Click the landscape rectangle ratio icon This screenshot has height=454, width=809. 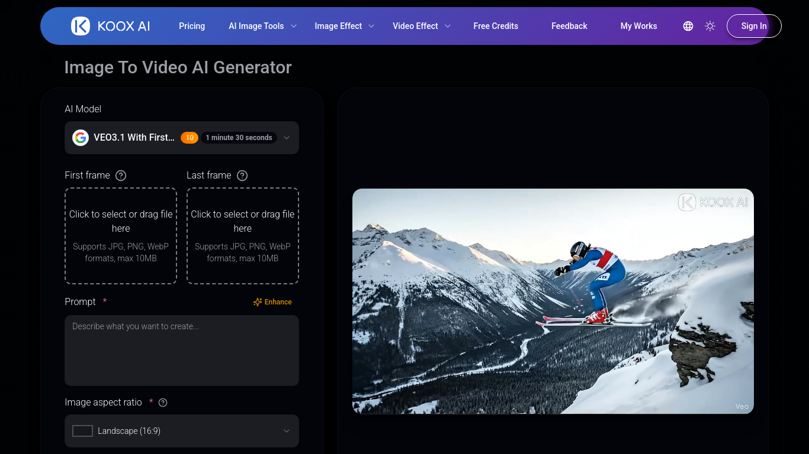82,431
